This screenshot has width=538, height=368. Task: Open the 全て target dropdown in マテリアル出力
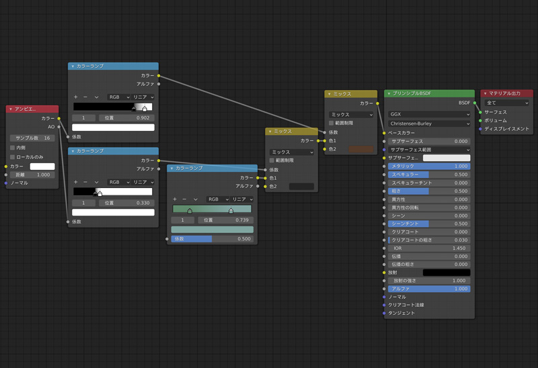point(506,103)
